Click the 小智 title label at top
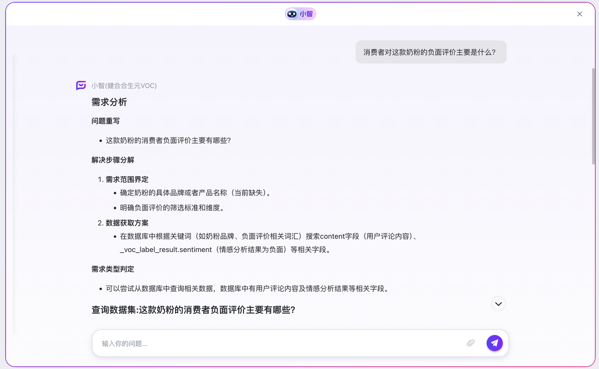The image size is (599, 369). pos(307,14)
